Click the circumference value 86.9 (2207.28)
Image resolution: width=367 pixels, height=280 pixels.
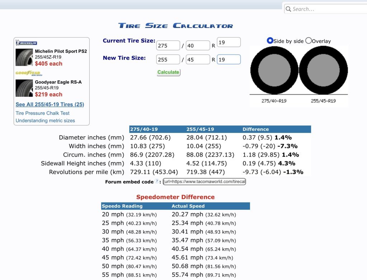[x=152, y=155]
